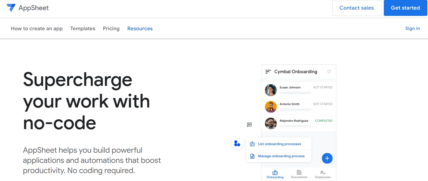Click the icon beside List onboarding processes
This screenshot has width=428, height=181.
[252, 144]
